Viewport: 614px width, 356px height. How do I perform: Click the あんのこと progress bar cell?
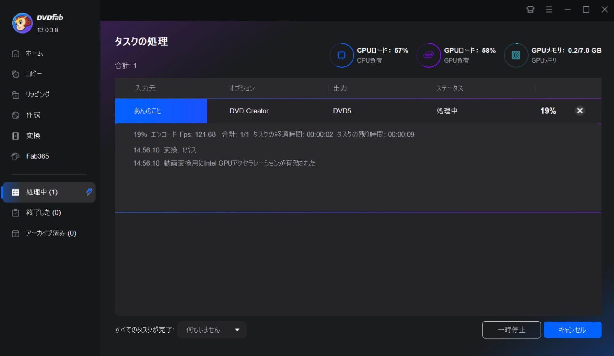161,111
